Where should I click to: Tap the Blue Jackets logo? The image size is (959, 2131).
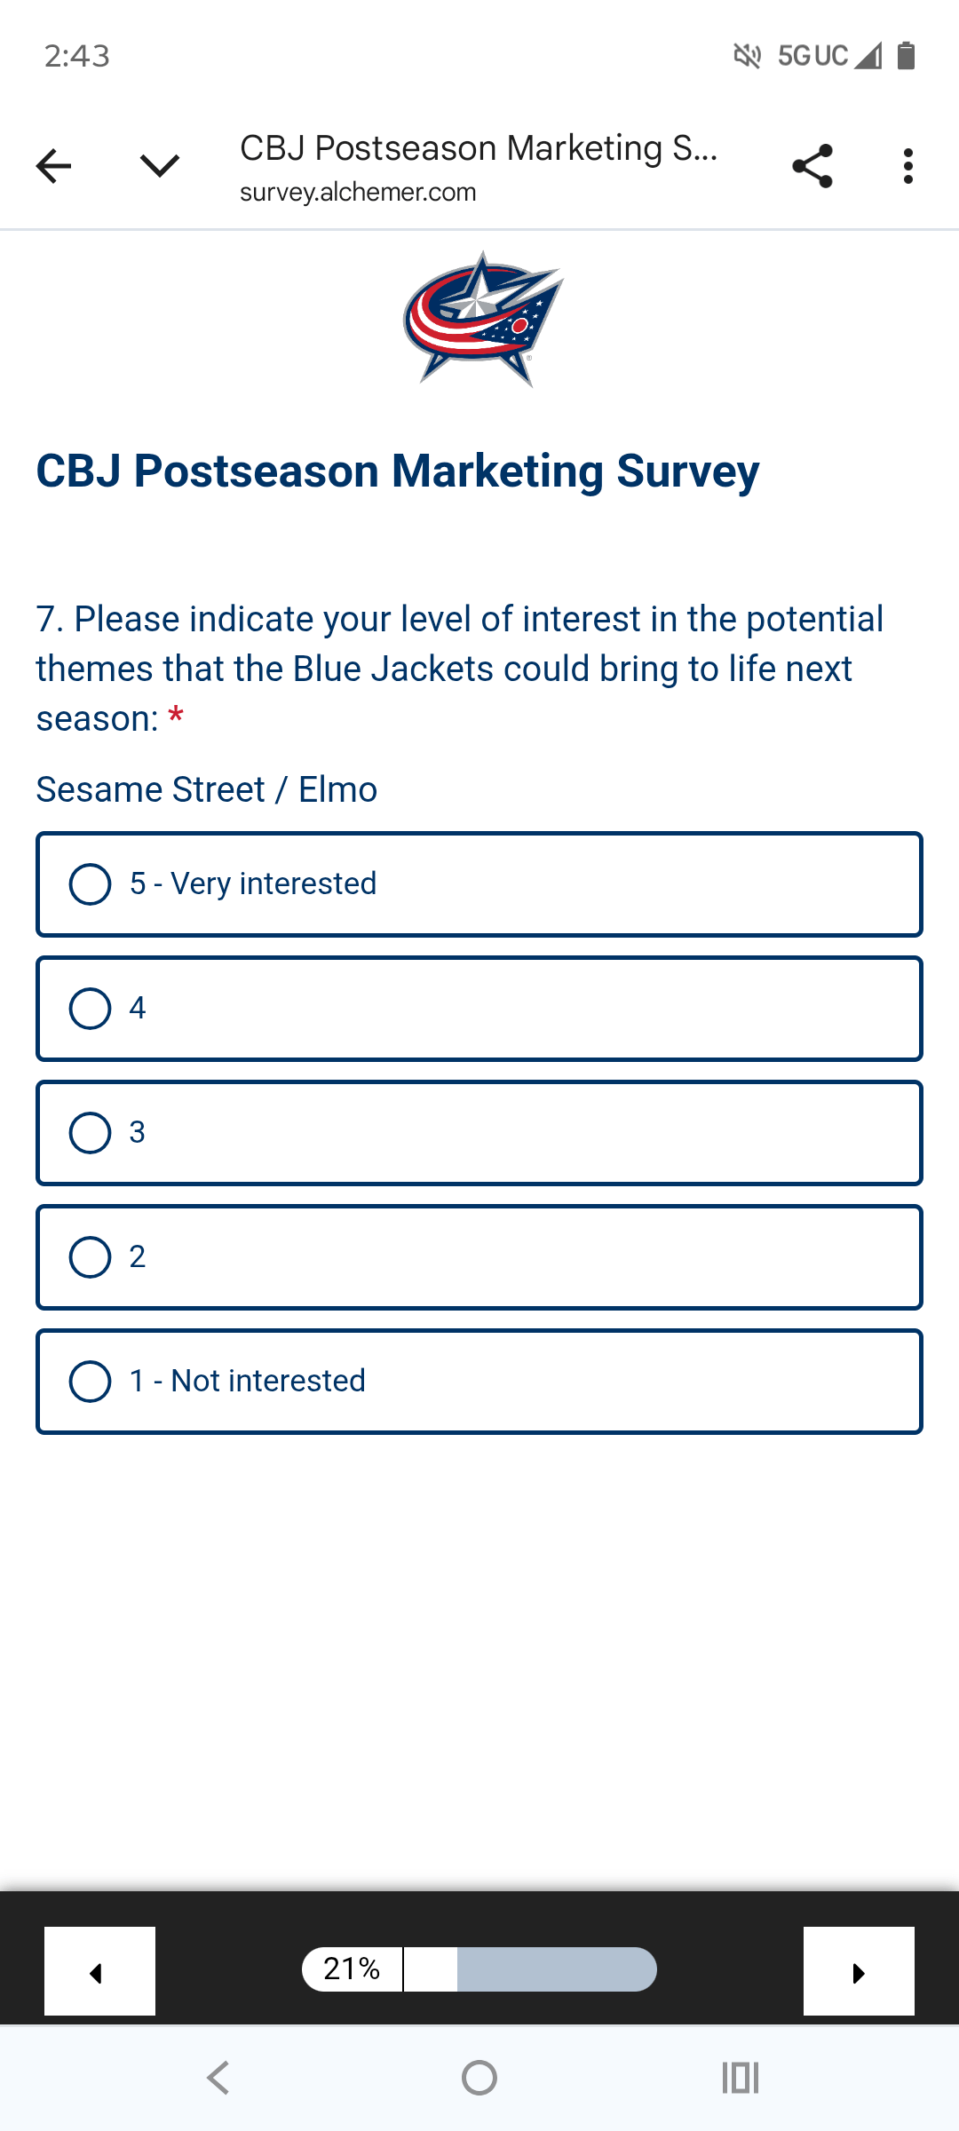click(x=483, y=319)
